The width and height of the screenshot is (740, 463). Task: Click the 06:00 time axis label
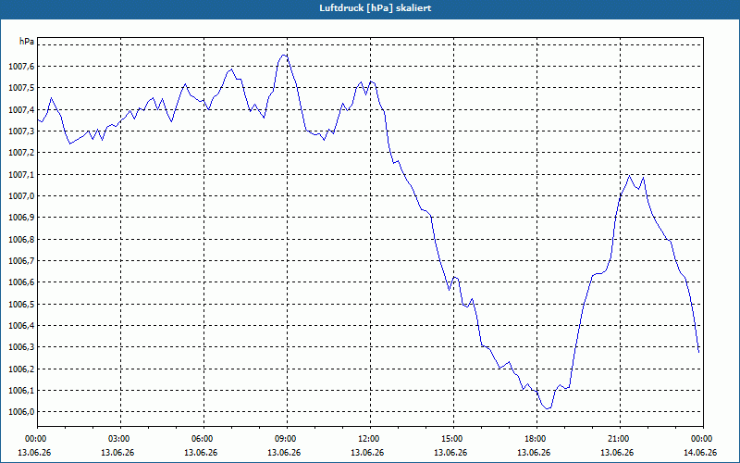point(203,438)
